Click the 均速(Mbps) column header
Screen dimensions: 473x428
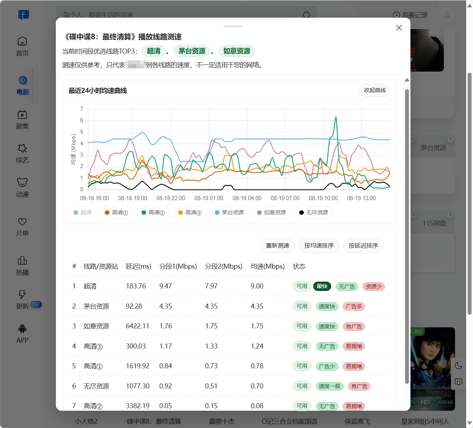[x=267, y=267]
